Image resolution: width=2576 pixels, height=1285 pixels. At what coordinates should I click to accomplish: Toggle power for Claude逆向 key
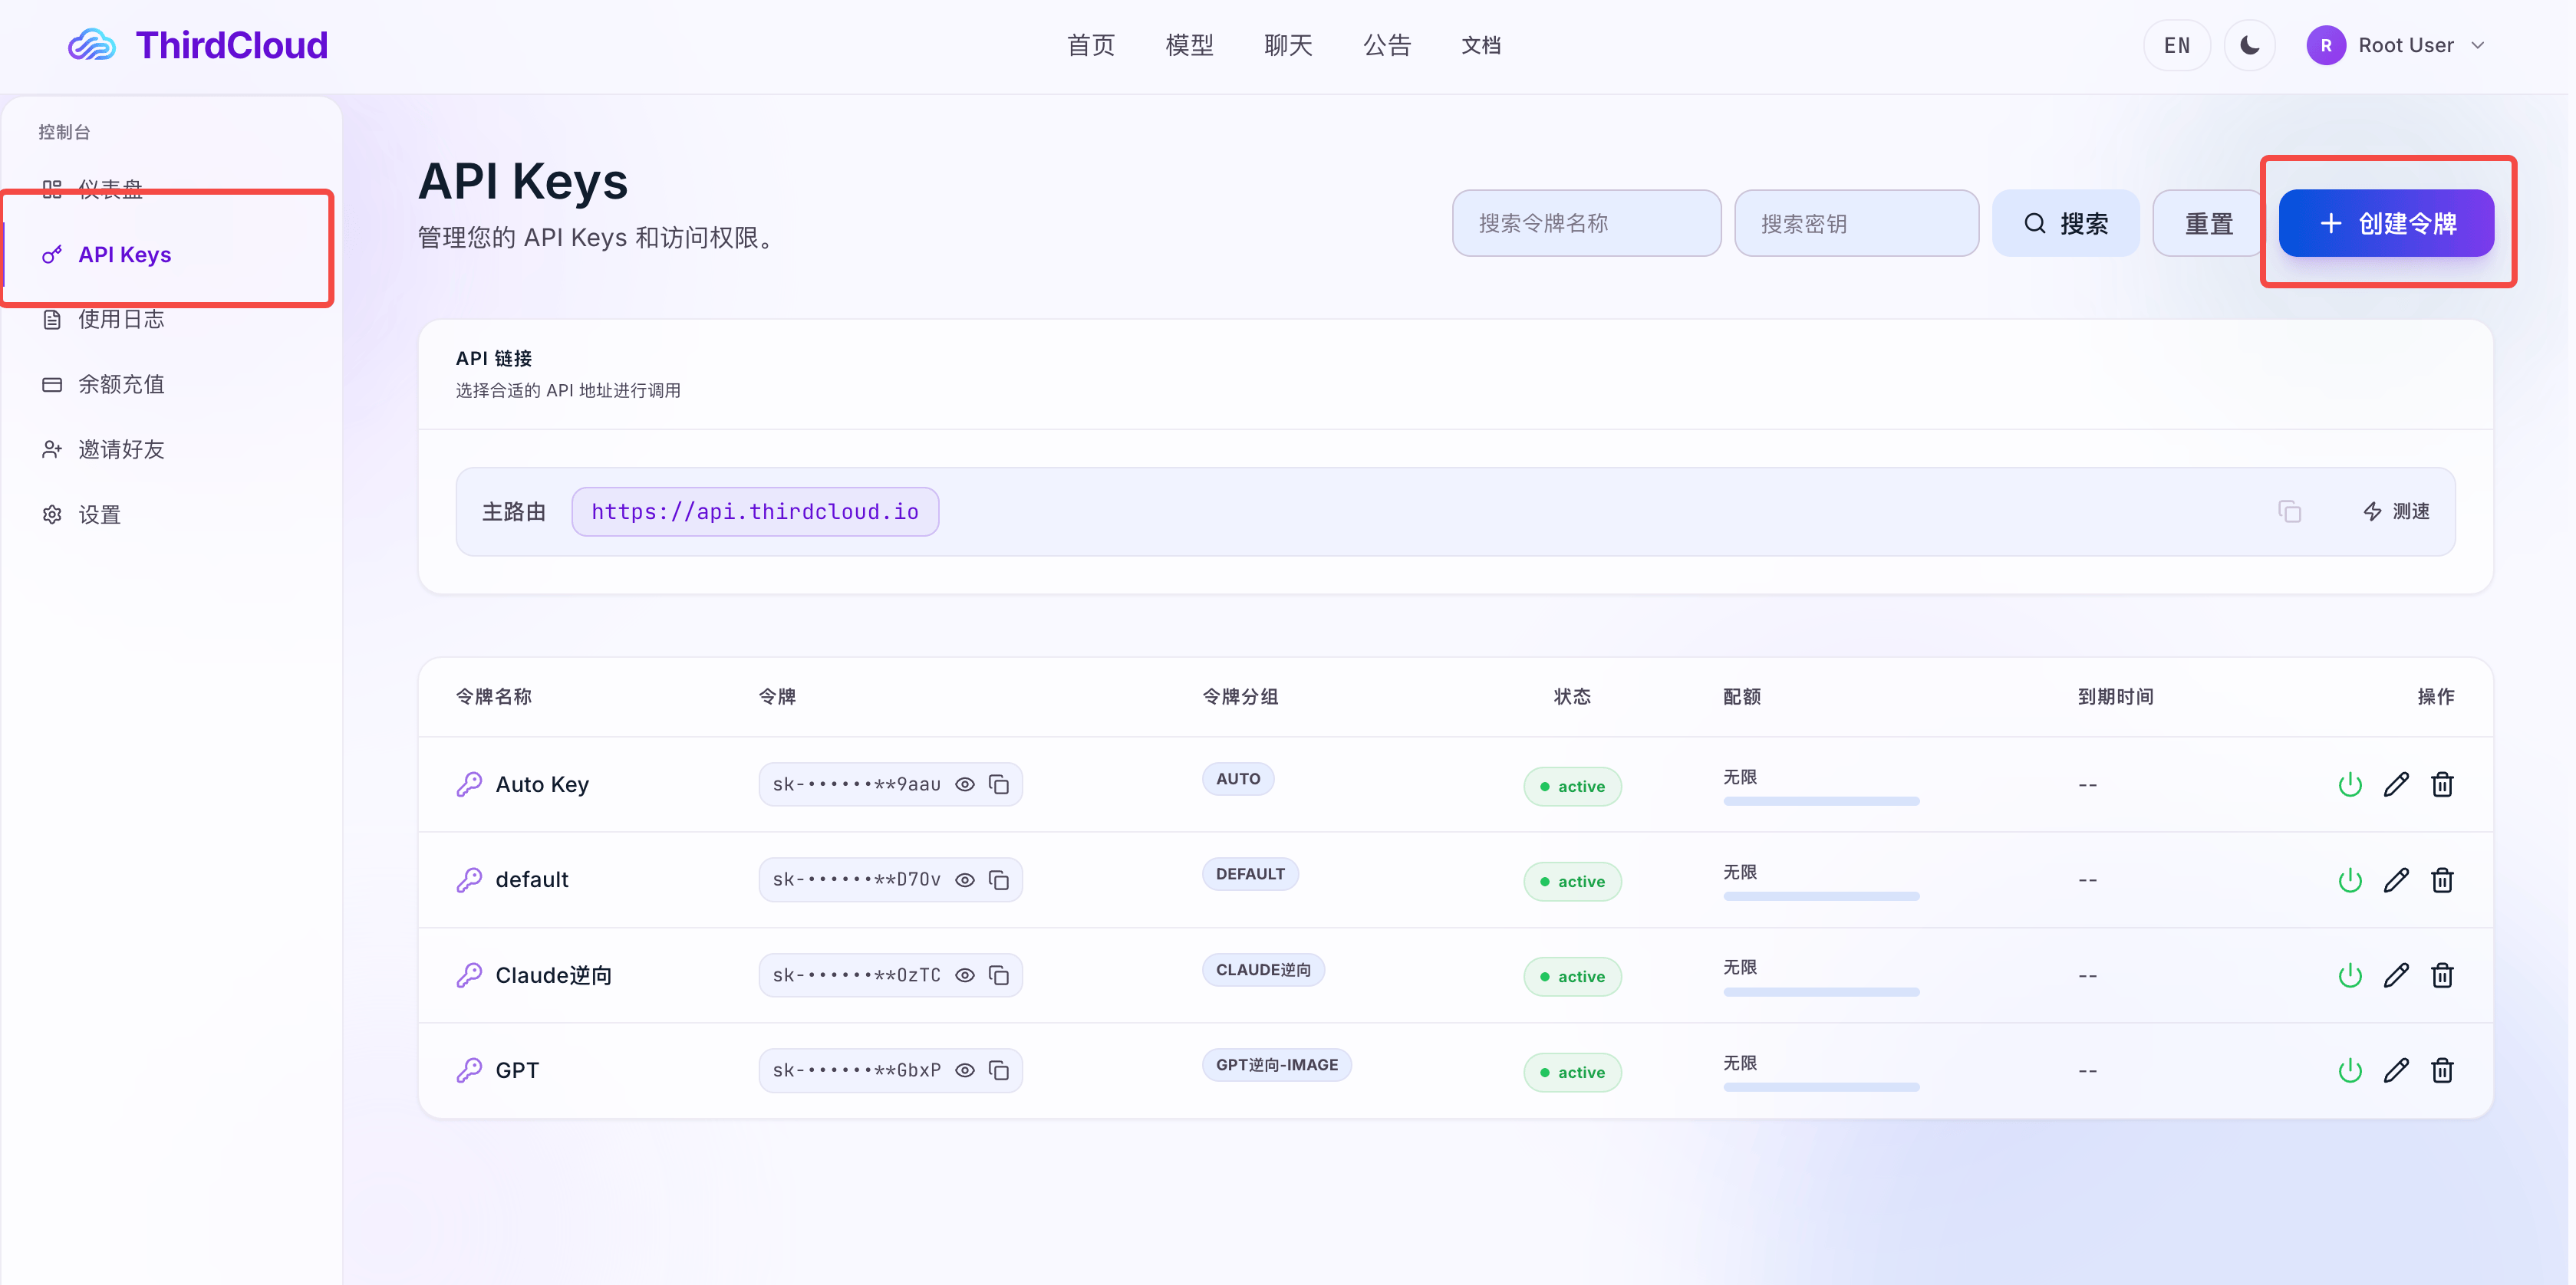tap(2349, 975)
